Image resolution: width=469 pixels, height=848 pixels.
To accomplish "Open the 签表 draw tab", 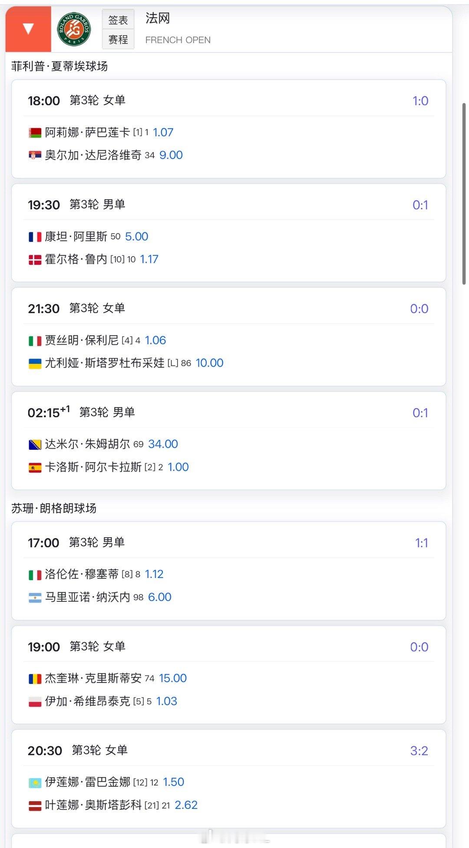I will 118,20.
